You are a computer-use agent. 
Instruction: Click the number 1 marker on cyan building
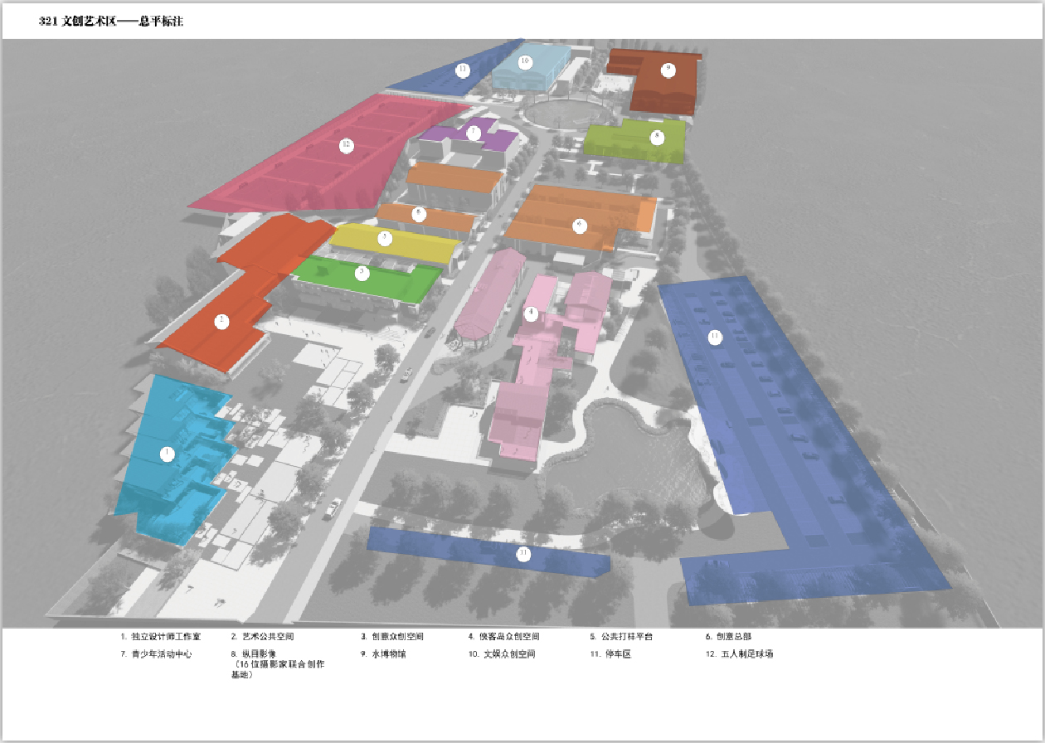168,454
